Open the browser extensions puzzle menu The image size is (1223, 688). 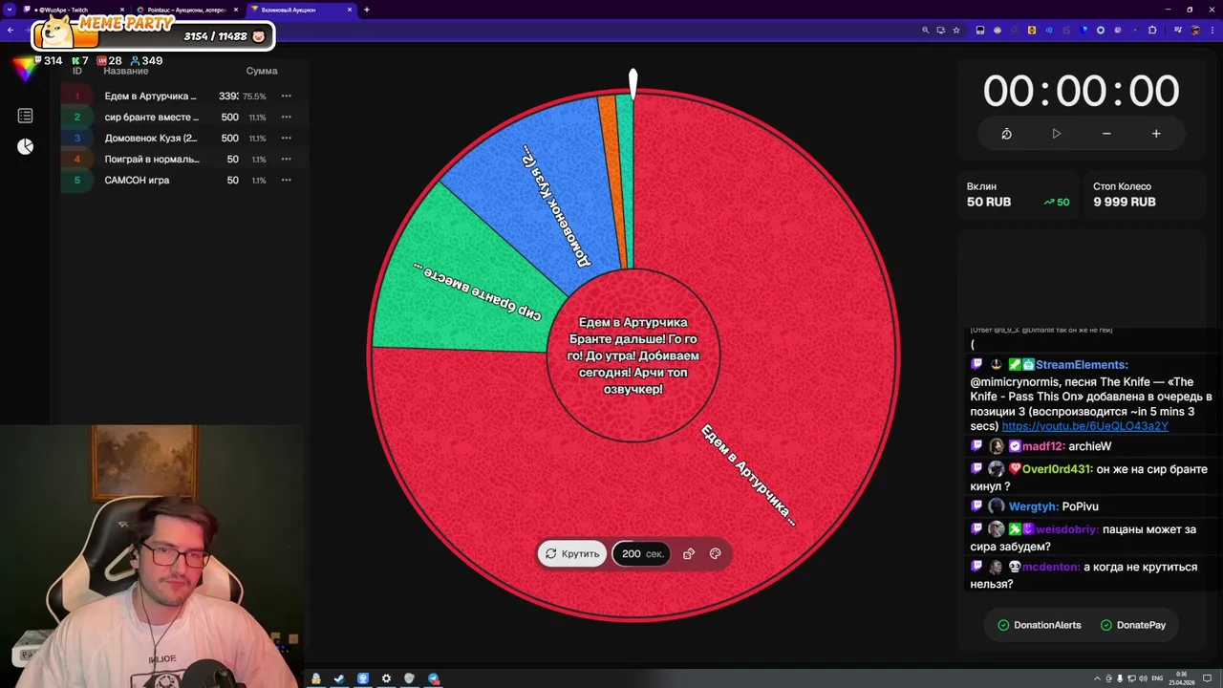click(1152, 30)
